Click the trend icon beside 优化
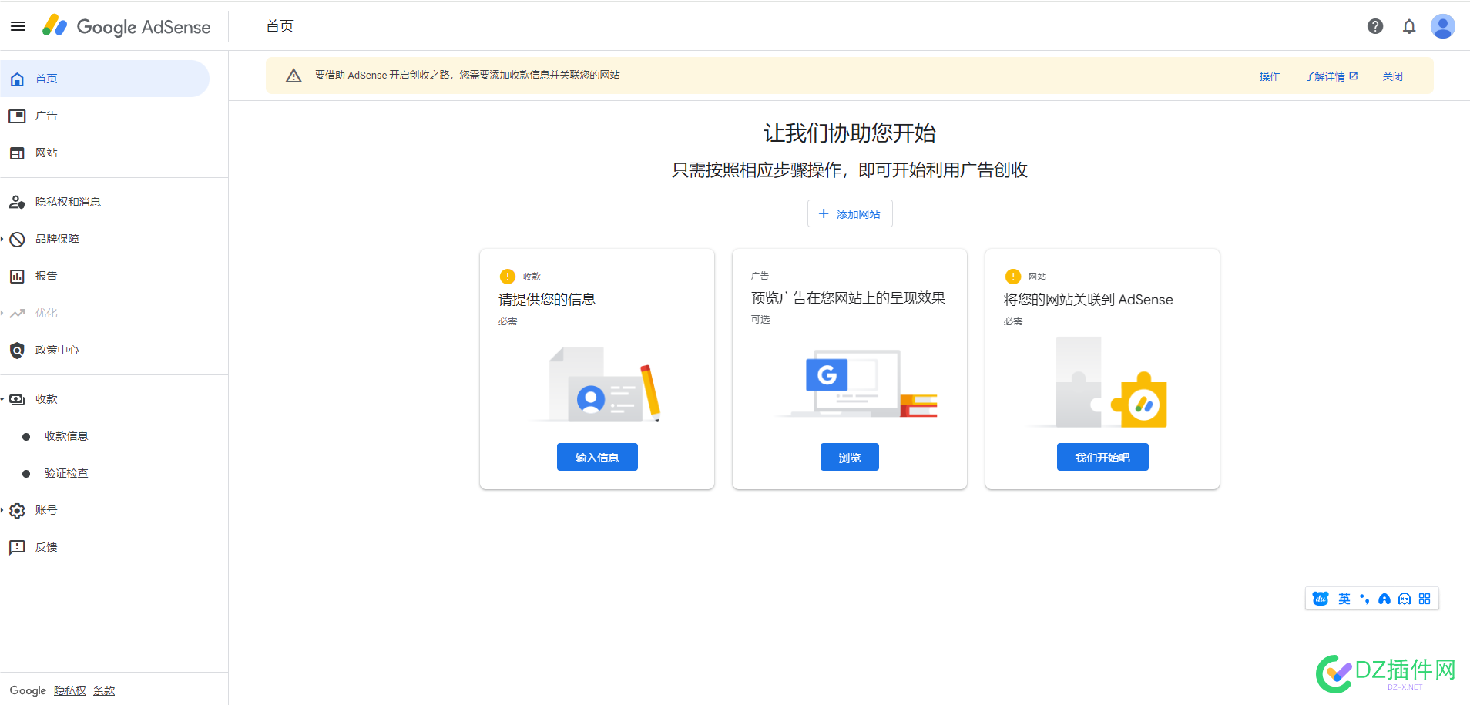This screenshot has width=1470, height=705. click(x=17, y=313)
